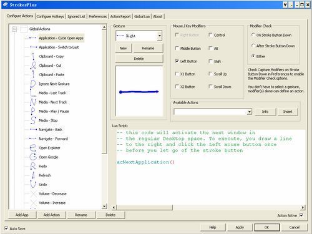Enable the Scroll Down checkbox
This screenshot has height=234, width=312.
click(x=210, y=87)
